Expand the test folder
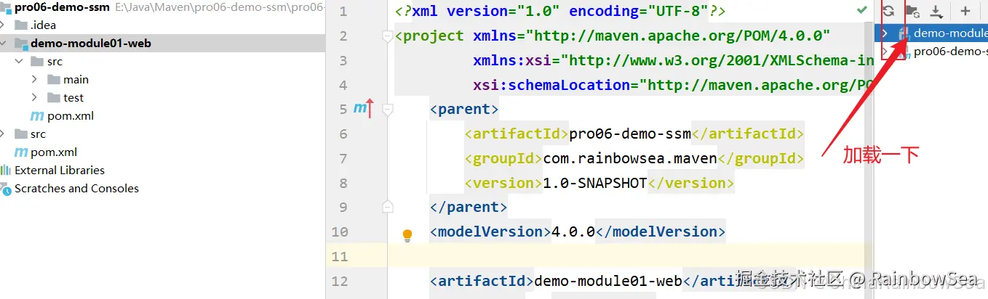The width and height of the screenshot is (988, 299). point(34,98)
